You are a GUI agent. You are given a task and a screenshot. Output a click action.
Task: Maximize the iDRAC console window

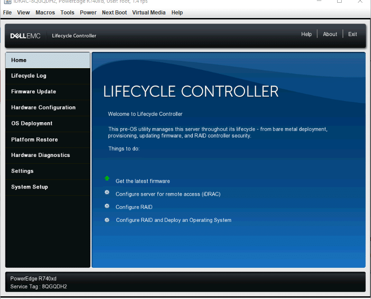pos(339,1)
